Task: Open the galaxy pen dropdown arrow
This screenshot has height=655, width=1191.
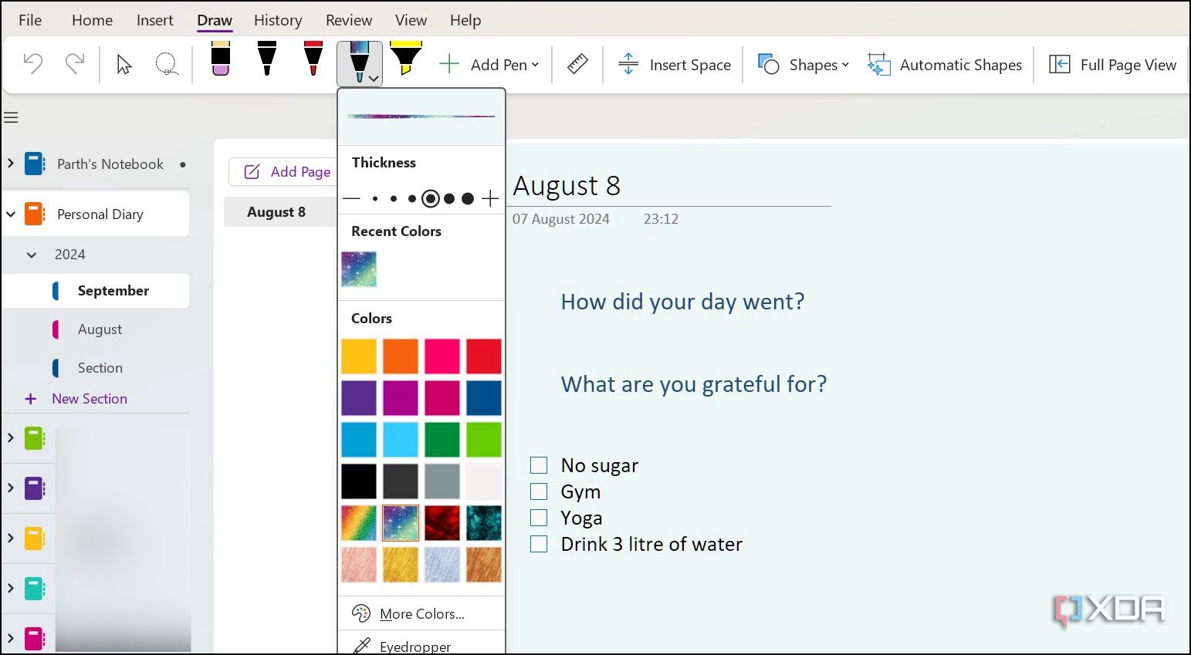Action: coord(374,79)
